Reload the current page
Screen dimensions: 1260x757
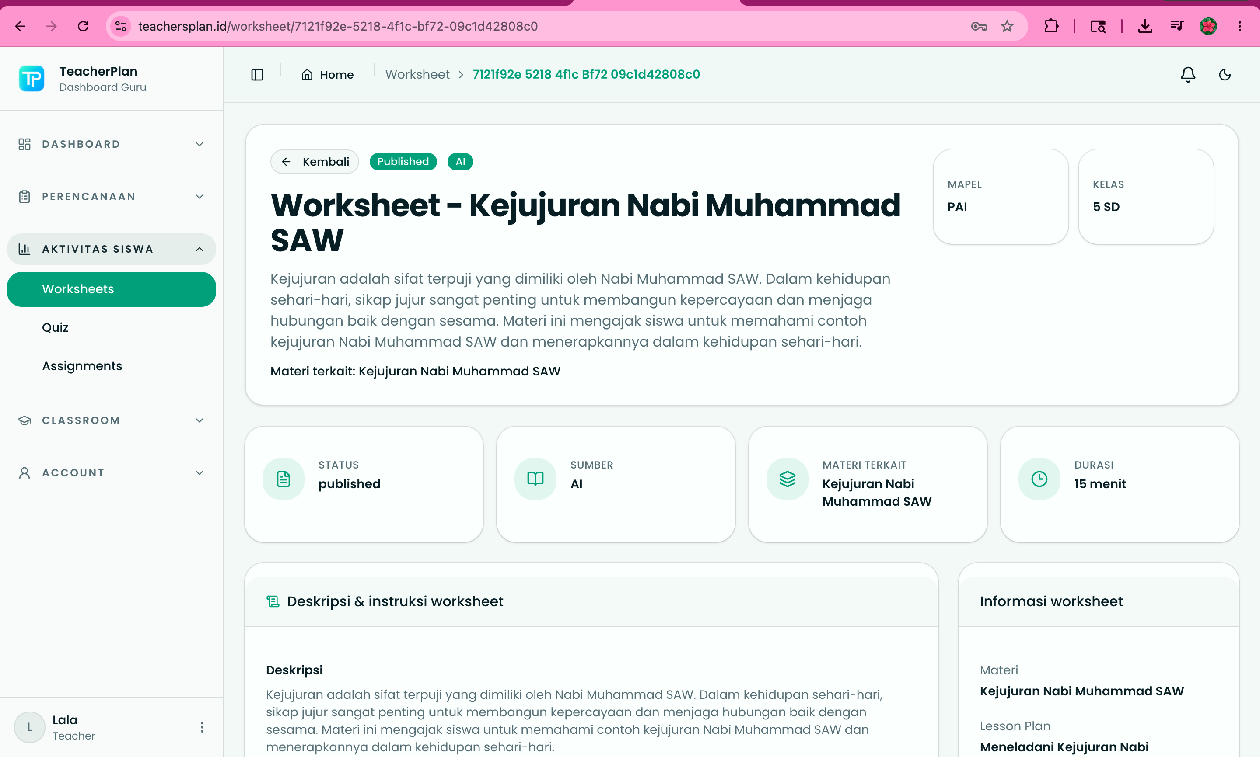83,26
